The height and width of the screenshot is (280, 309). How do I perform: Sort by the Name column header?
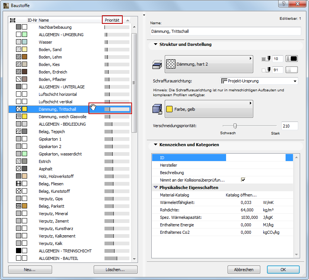click(x=44, y=20)
